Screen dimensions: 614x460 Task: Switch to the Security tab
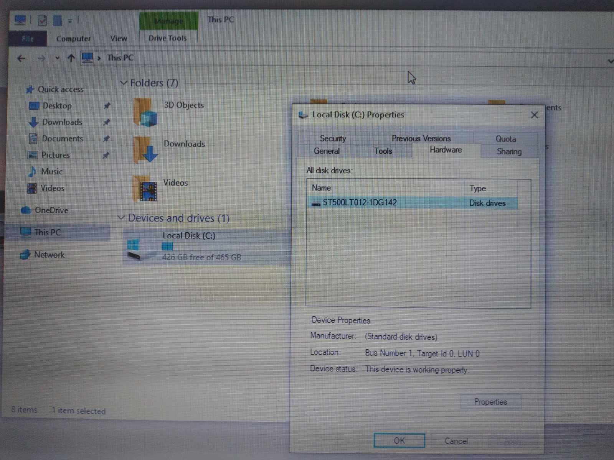(x=333, y=138)
